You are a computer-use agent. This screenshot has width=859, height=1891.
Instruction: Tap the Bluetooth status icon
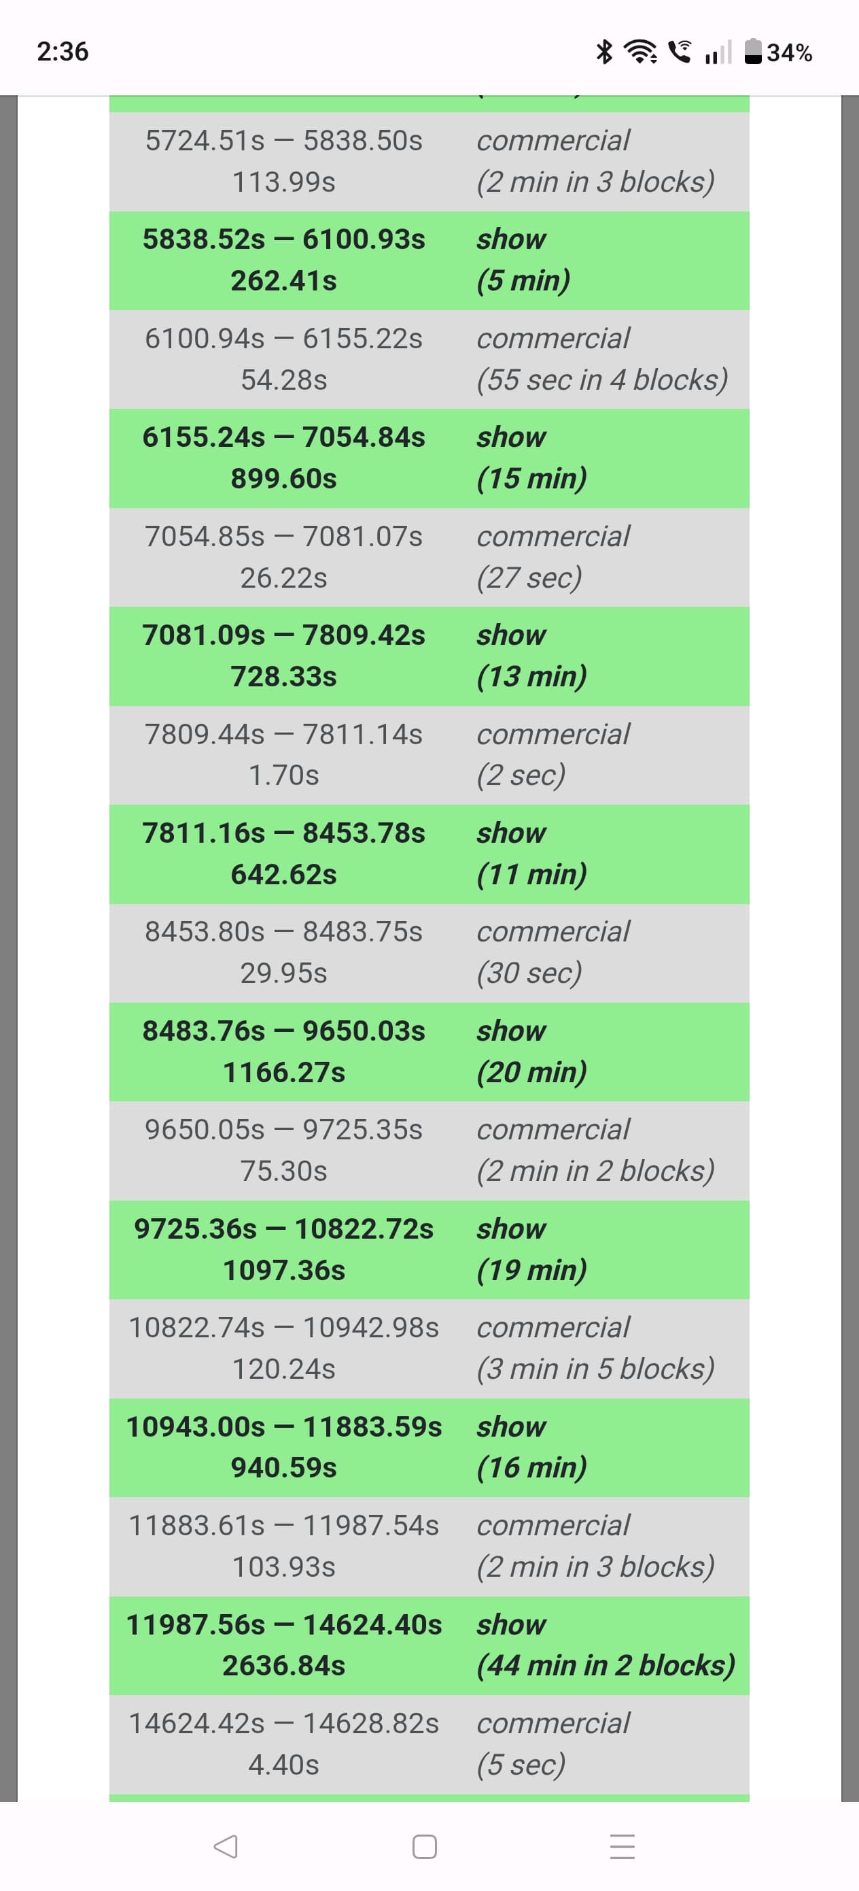(603, 52)
